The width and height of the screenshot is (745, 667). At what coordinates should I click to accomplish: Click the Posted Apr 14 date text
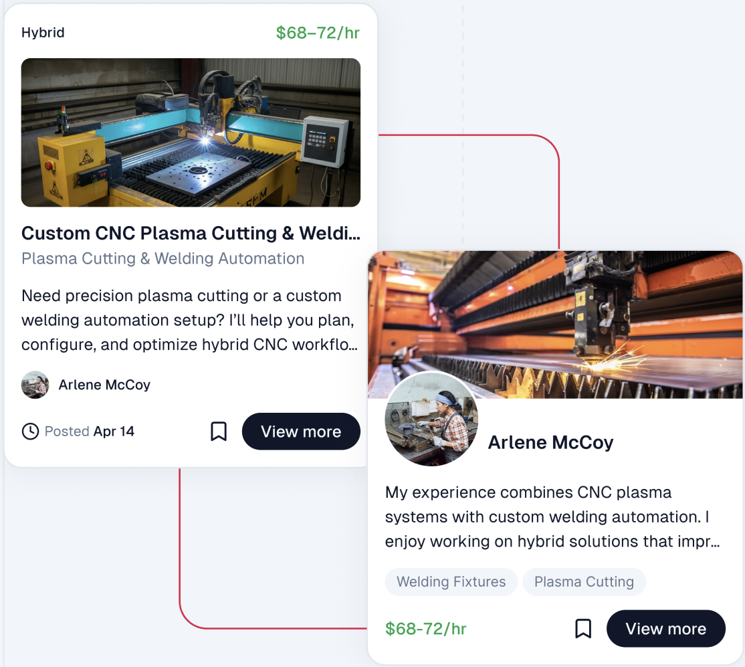click(x=90, y=432)
